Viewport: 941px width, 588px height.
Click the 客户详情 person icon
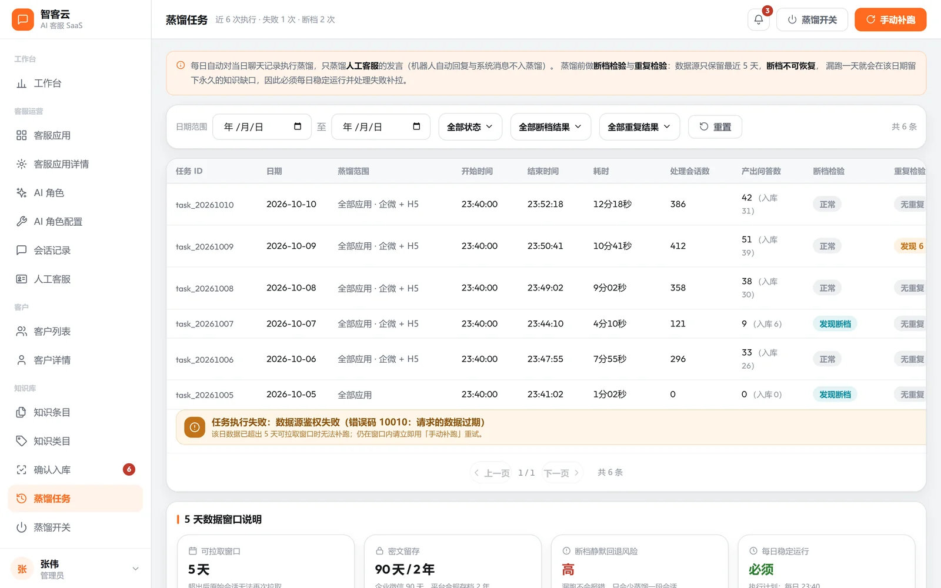tap(22, 360)
